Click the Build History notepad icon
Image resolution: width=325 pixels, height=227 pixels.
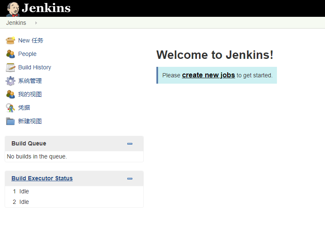pos(11,67)
